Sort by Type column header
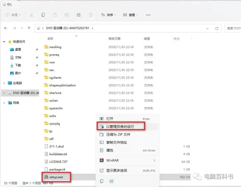This screenshot has height=187, width=241. (147, 39)
